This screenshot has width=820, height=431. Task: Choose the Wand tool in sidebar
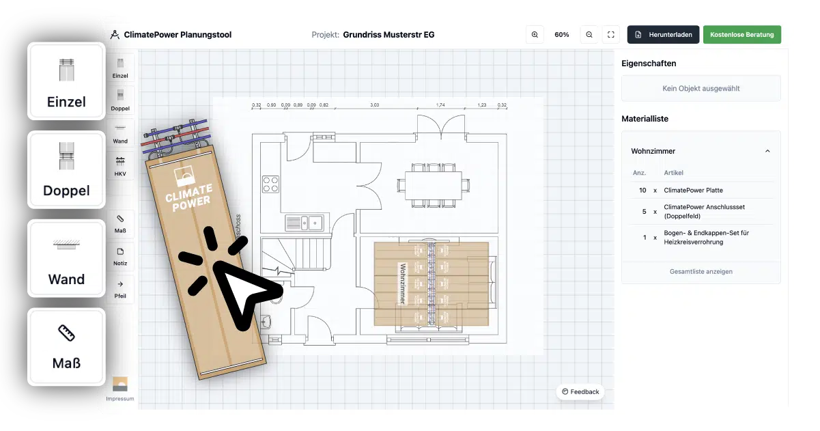point(120,133)
